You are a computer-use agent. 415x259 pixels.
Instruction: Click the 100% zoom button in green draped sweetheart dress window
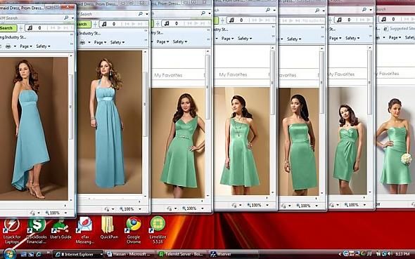click(x=351, y=205)
